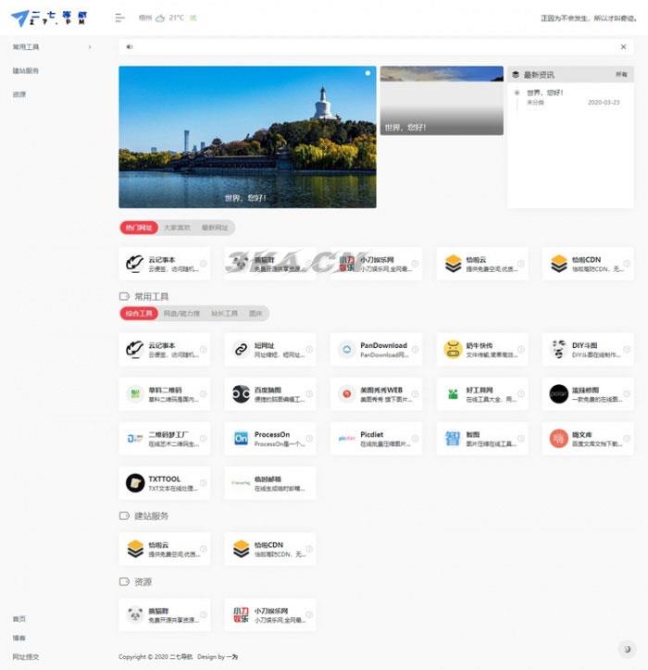
Task: Select the 站长工具 tab
Action: tap(224, 314)
